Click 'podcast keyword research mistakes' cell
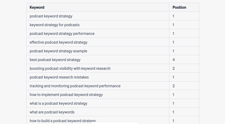The height and width of the screenshot is (124, 225). coord(98,77)
